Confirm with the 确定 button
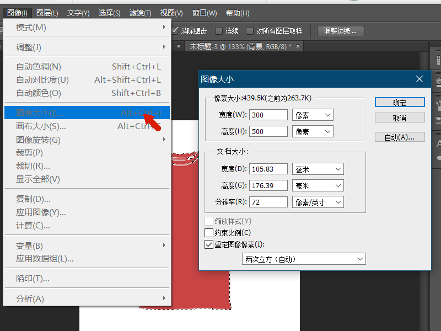 (x=400, y=103)
